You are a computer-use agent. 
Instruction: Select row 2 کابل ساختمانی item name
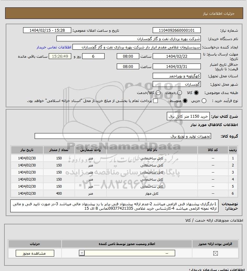(152, 165)
